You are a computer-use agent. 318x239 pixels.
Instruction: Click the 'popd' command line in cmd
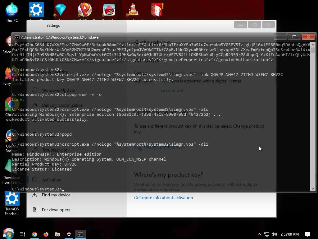click(x=42, y=134)
